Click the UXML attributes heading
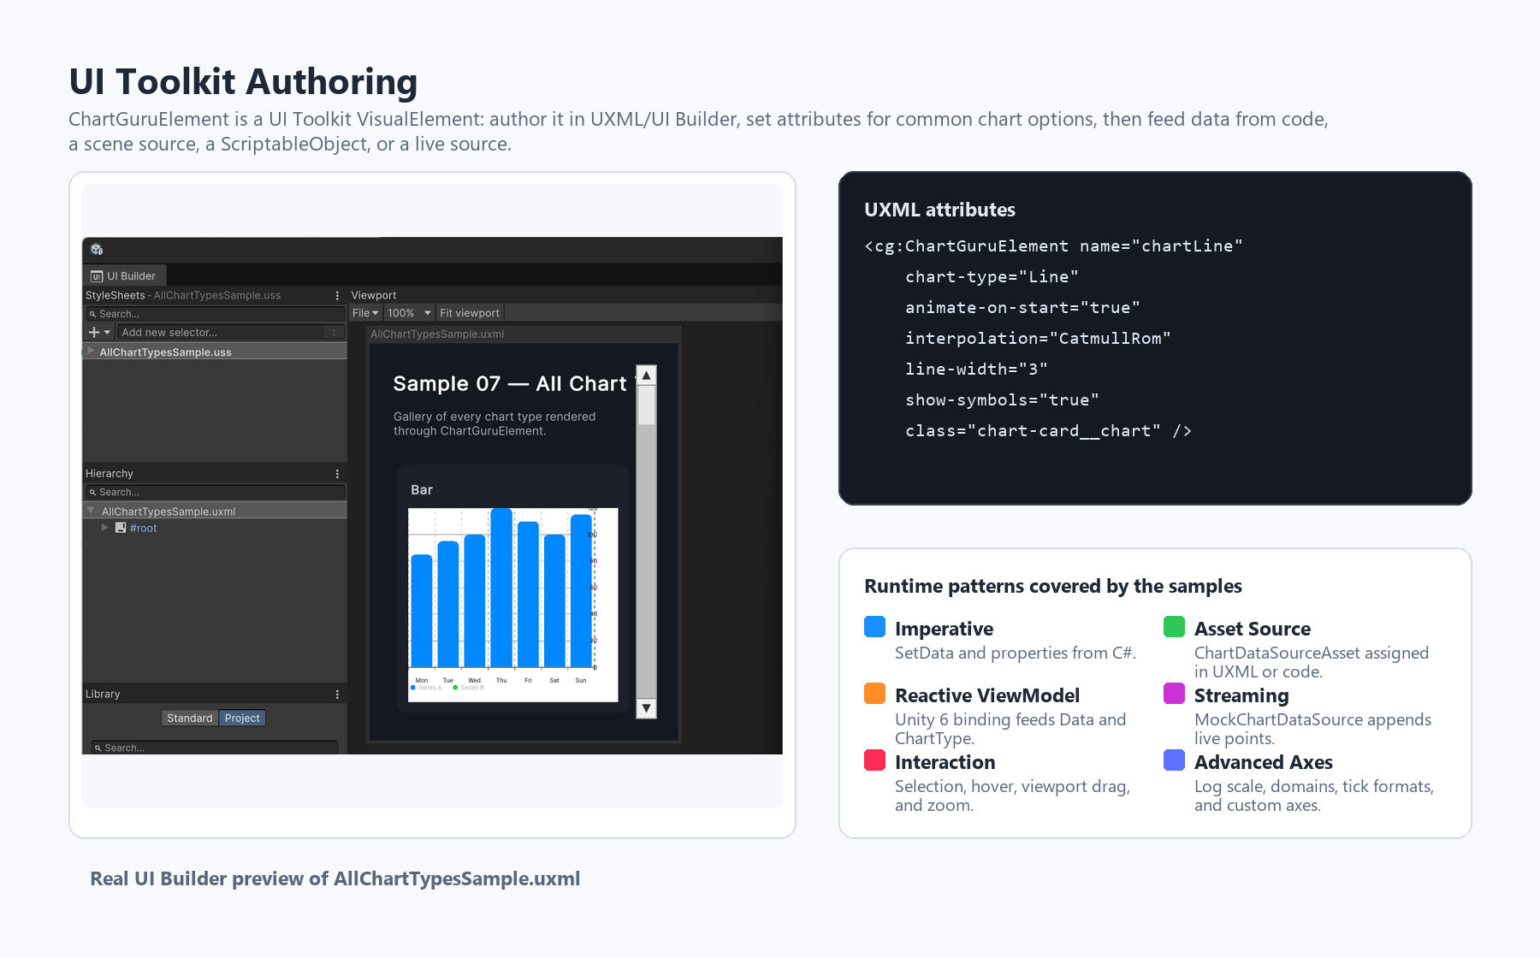Image resolution: width=1540 pixels, height=958 pixels. point(939,210)
